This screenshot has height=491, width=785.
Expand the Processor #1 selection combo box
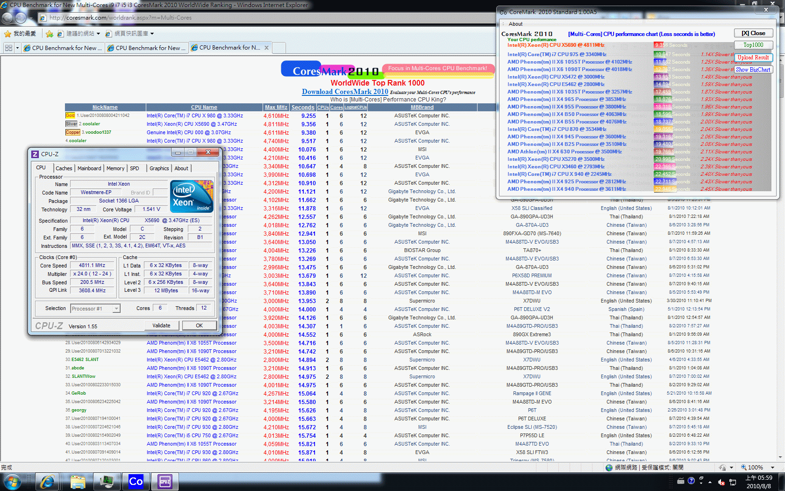coord(116,309)
